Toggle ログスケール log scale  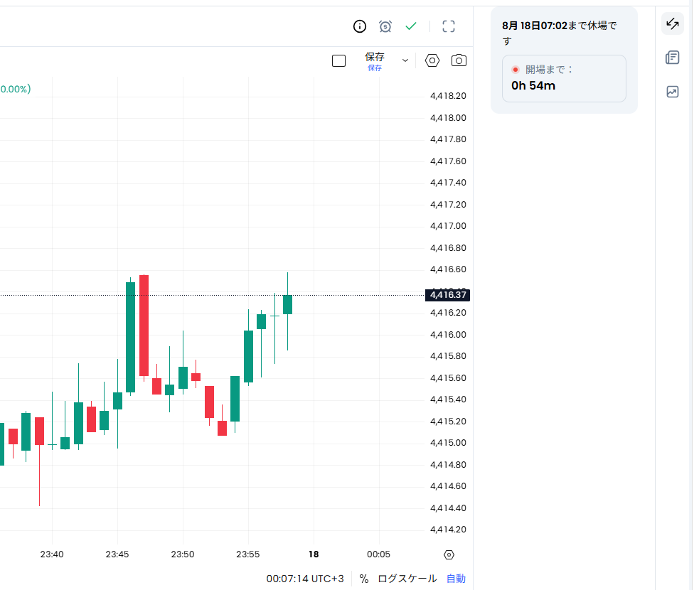407,579
